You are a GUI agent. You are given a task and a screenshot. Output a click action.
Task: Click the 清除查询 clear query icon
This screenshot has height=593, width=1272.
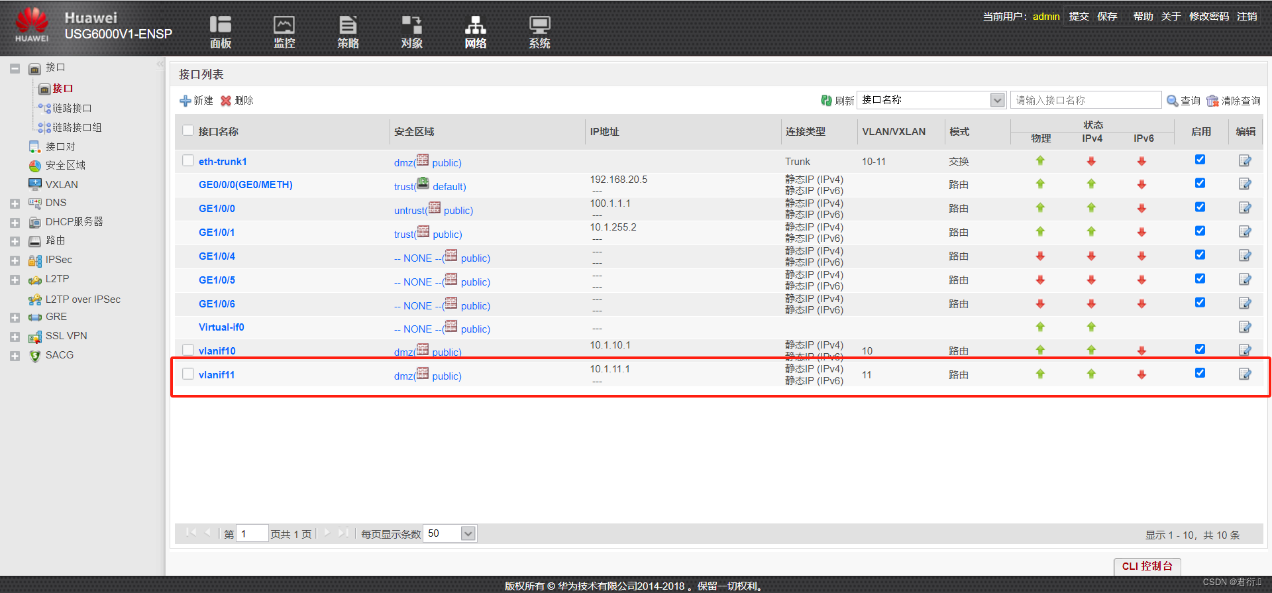(1212, 101)
